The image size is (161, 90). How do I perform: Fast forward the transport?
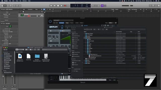pos(55,6)
